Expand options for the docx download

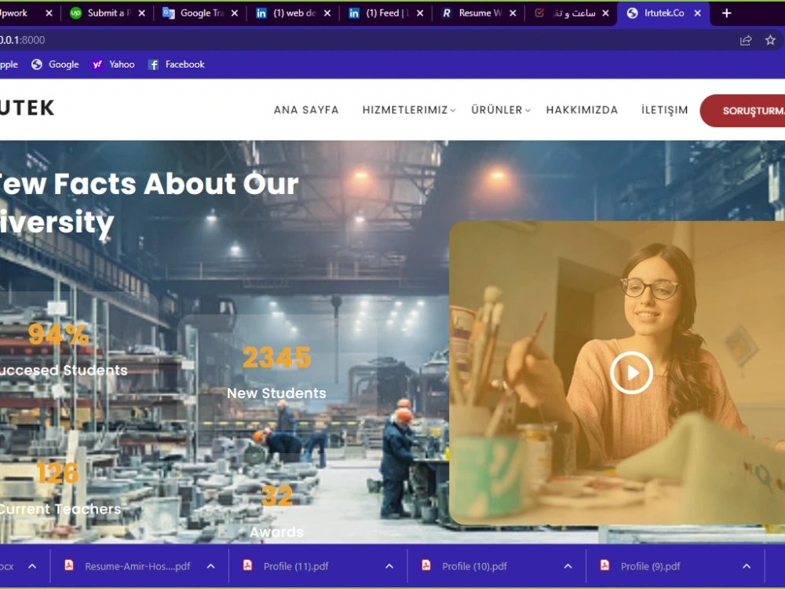32,566
